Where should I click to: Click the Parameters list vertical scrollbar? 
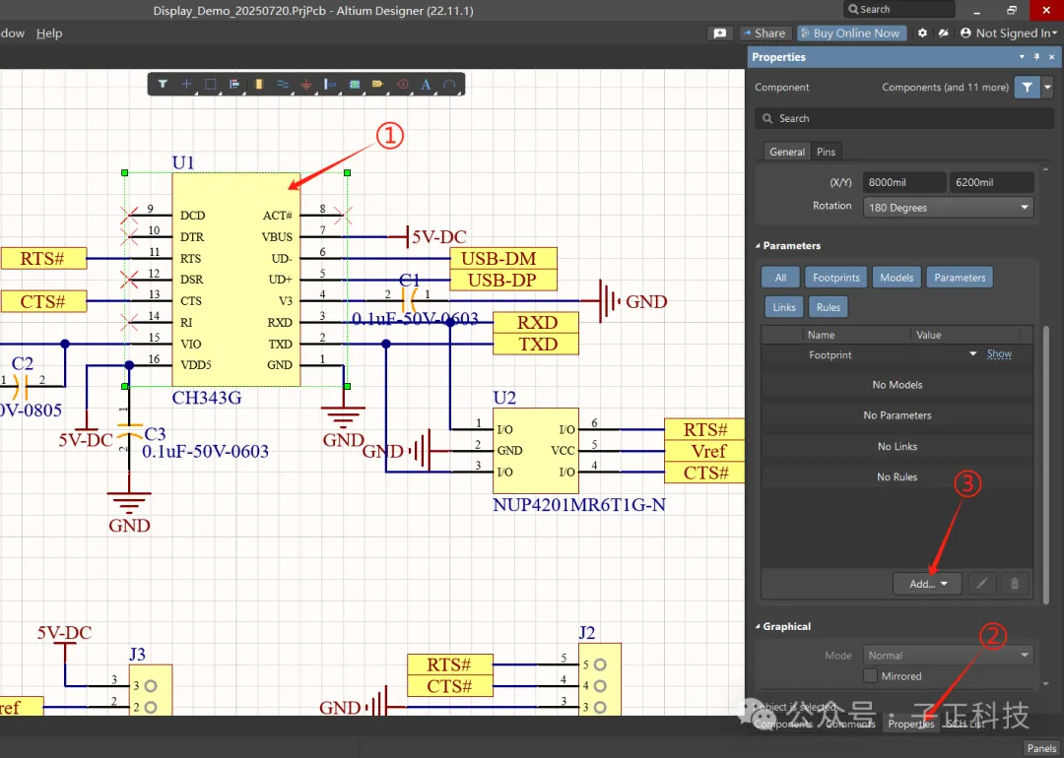point(1045,465)
